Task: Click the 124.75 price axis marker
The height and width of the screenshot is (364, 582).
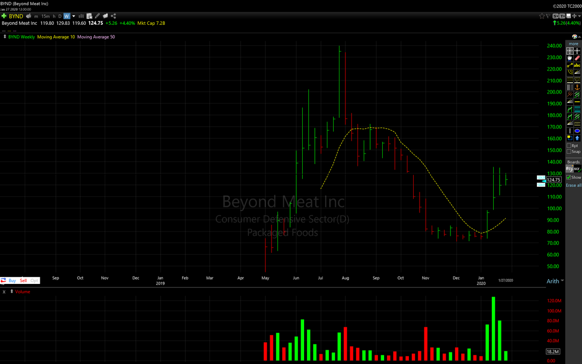Action: pyautogui.click(x=553, y=180)
